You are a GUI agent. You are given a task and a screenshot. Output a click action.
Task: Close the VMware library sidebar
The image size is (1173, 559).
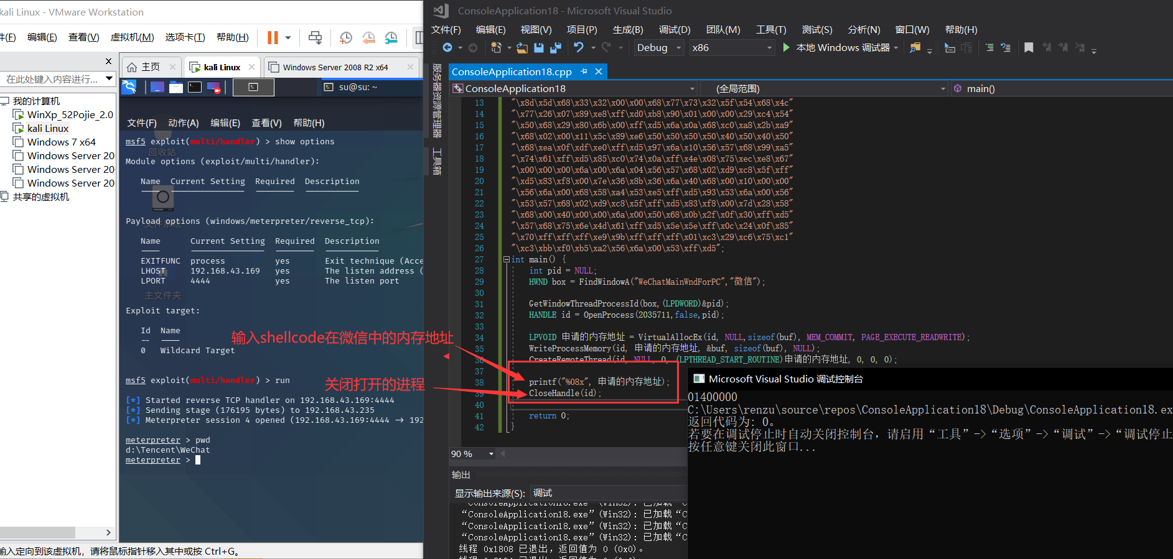click(108, 61)
